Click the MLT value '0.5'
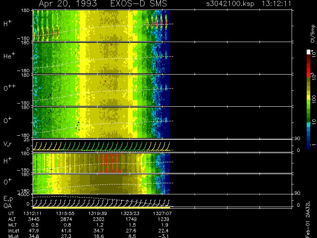317x238 pixels. (35, 225)
